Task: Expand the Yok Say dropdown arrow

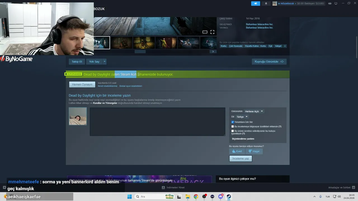Action: coord(105,61)
